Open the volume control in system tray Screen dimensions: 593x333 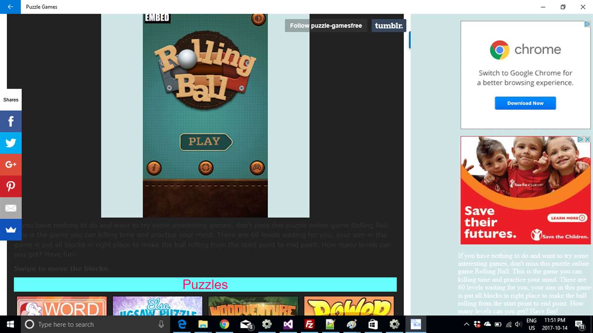coord(518,324)
